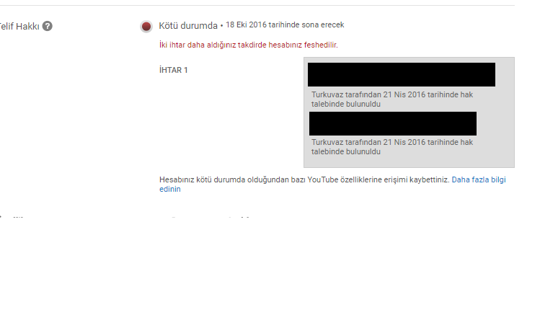Open the second blacked-out video entry
540x315 pixels.
(x=393, y=123)
